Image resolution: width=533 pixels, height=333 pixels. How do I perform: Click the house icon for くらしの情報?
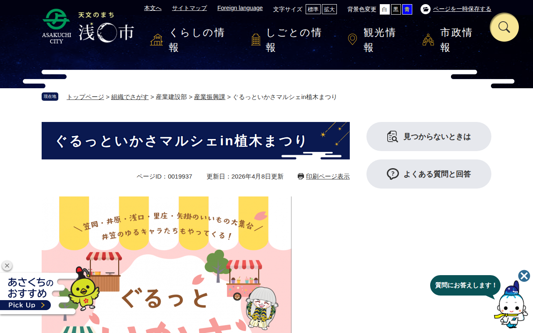point(157,40)
